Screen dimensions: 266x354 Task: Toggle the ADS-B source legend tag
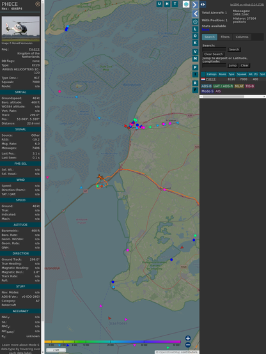207,86
